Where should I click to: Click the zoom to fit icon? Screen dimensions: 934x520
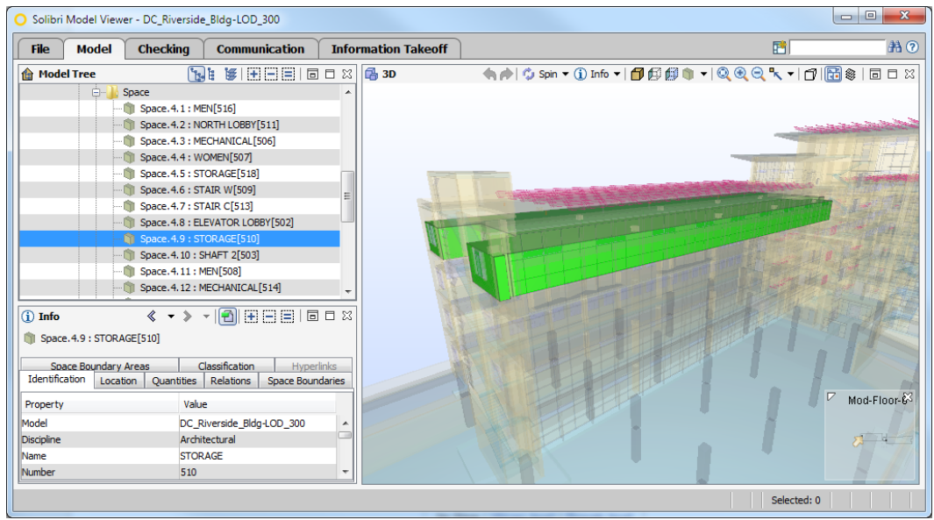pyautogui.click(x=724, y=74)
